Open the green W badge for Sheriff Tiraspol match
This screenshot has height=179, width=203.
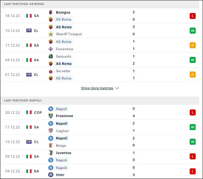coord(192,31)
